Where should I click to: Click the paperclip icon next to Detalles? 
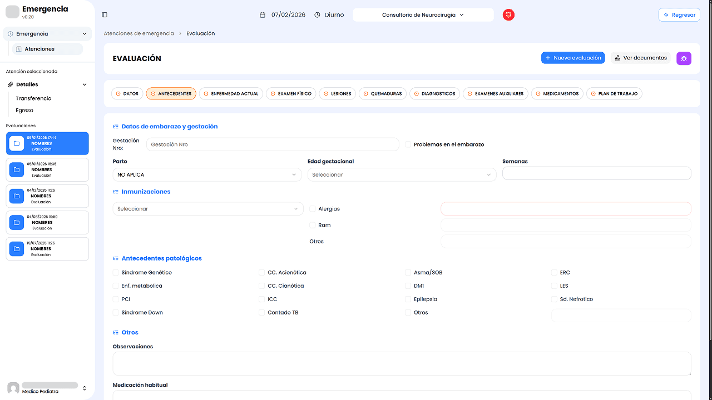point(11,84)
